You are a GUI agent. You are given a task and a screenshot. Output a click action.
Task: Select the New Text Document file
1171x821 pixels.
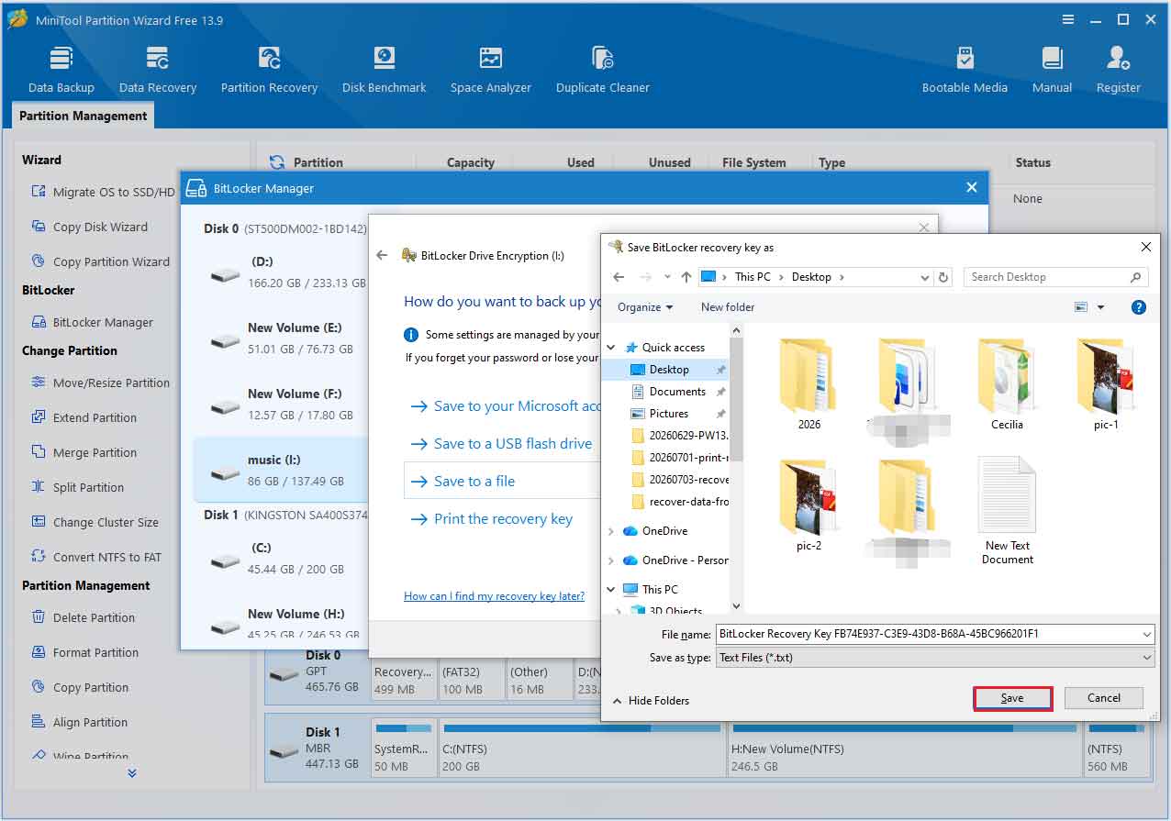1008,511
